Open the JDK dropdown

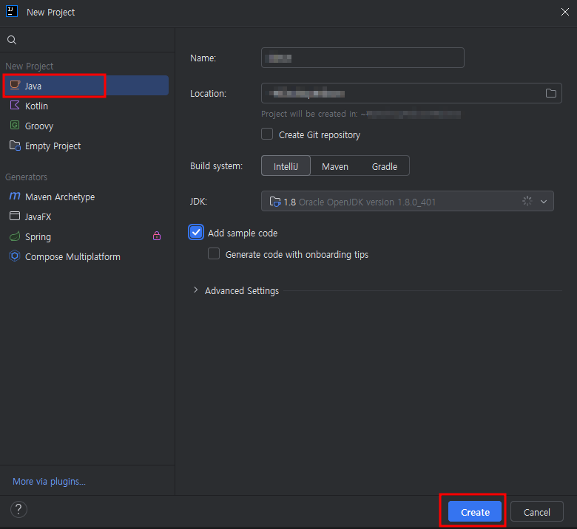click(x=408, y=202)
